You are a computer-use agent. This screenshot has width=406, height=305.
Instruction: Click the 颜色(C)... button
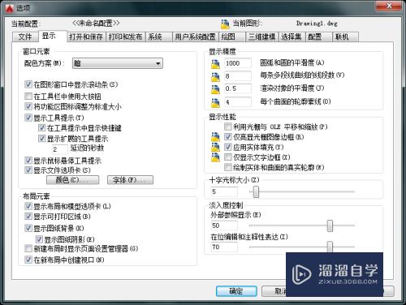[x=72, y=180]
